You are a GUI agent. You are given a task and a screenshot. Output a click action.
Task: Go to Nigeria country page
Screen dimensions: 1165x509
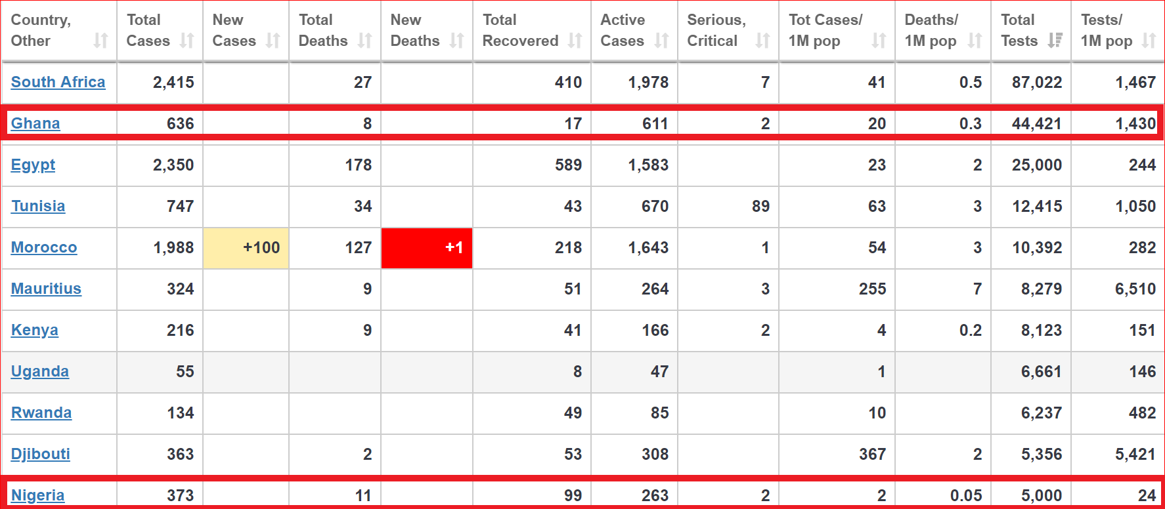click(x=37, y=495)
